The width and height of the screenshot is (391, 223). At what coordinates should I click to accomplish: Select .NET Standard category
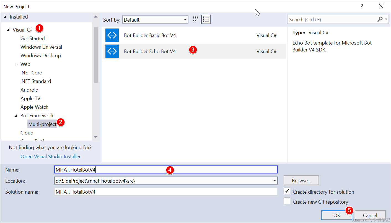click(36, 81)
